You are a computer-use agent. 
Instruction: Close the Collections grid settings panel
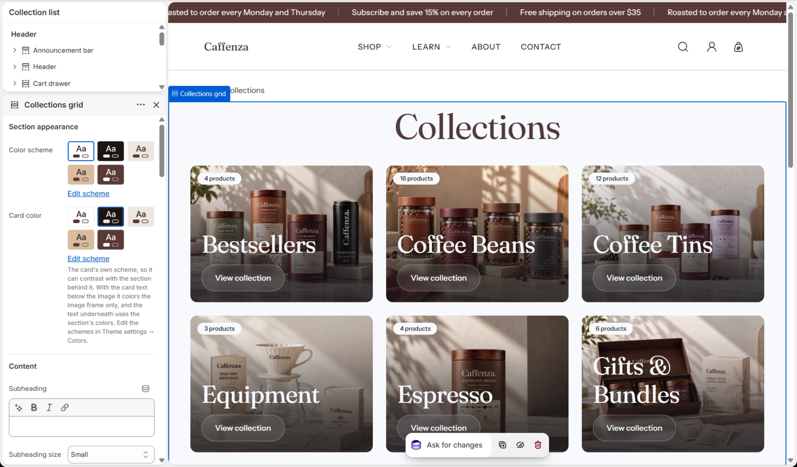[156, 105]
